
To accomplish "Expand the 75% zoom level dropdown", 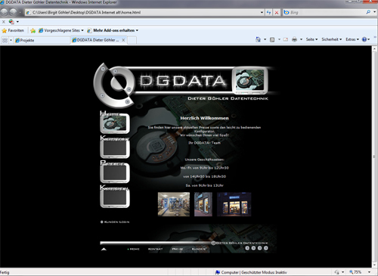I will tap(369, 272).
